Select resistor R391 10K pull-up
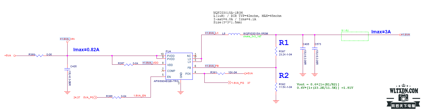Image resolution: width=422 pixels, height=111 pixels. 221,73
